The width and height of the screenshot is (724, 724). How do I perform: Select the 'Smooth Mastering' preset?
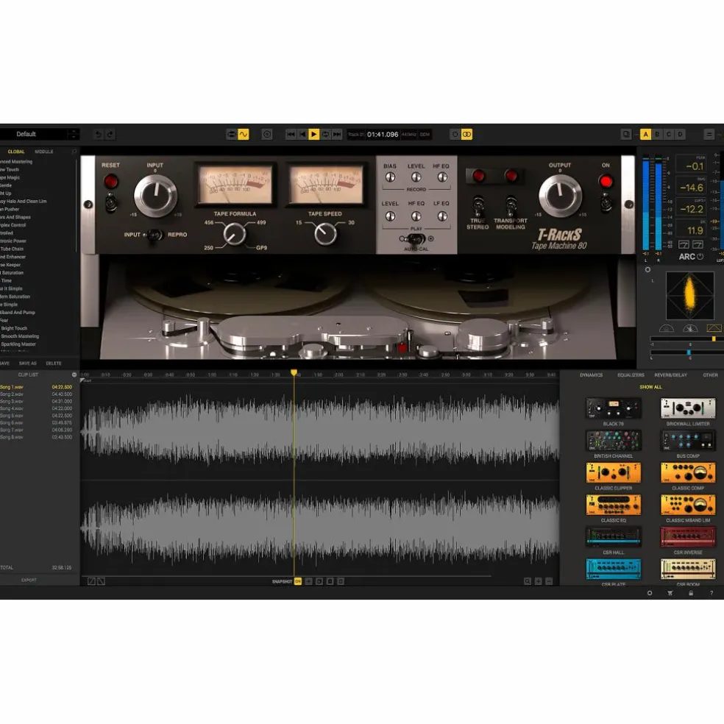20,336
